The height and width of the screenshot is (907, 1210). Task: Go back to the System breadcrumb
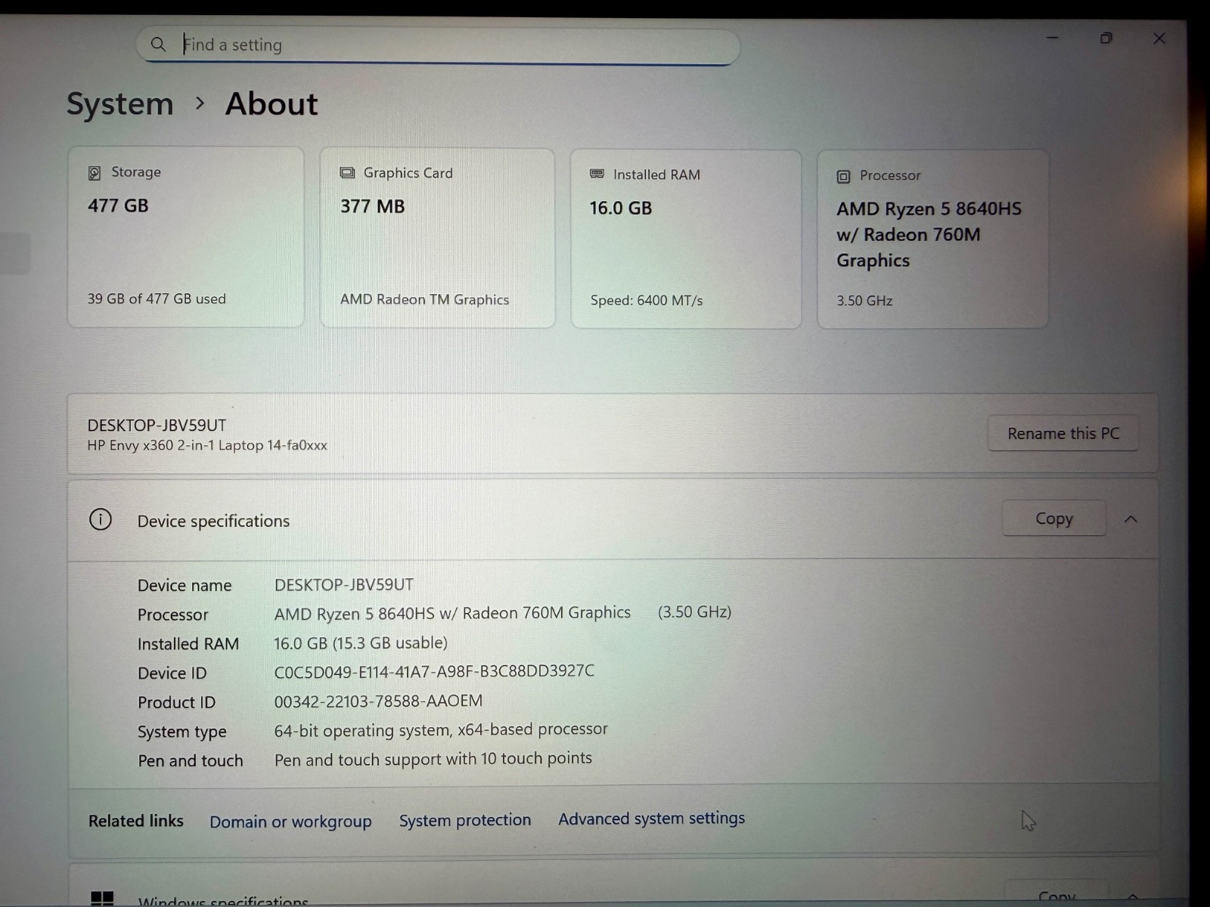click(120, 104)
